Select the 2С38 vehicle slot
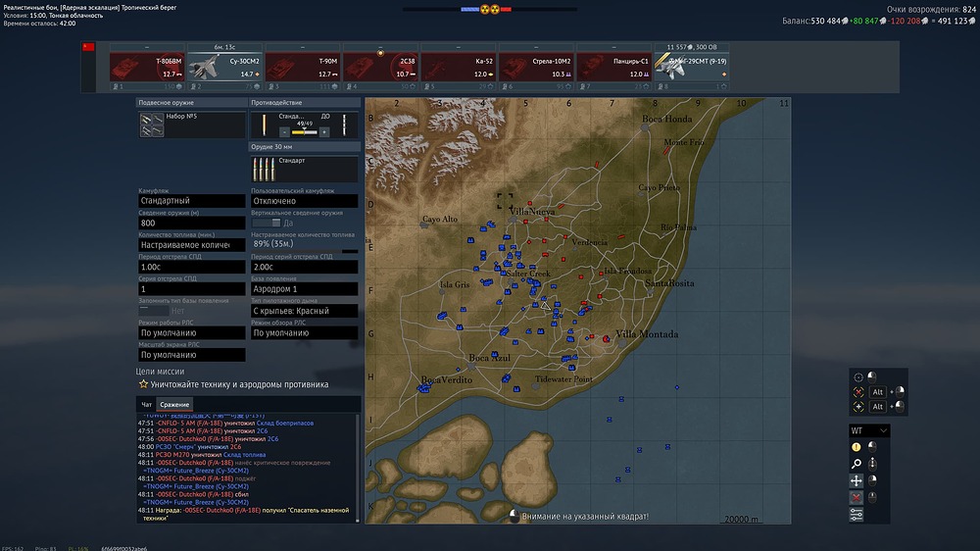The width and height of the screenshot is (980, 551). click(x=380, y=67)
